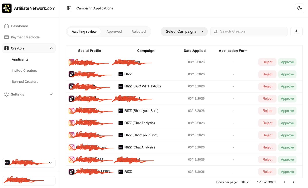Reject applicant in row ending Motion

coord(267,147)
